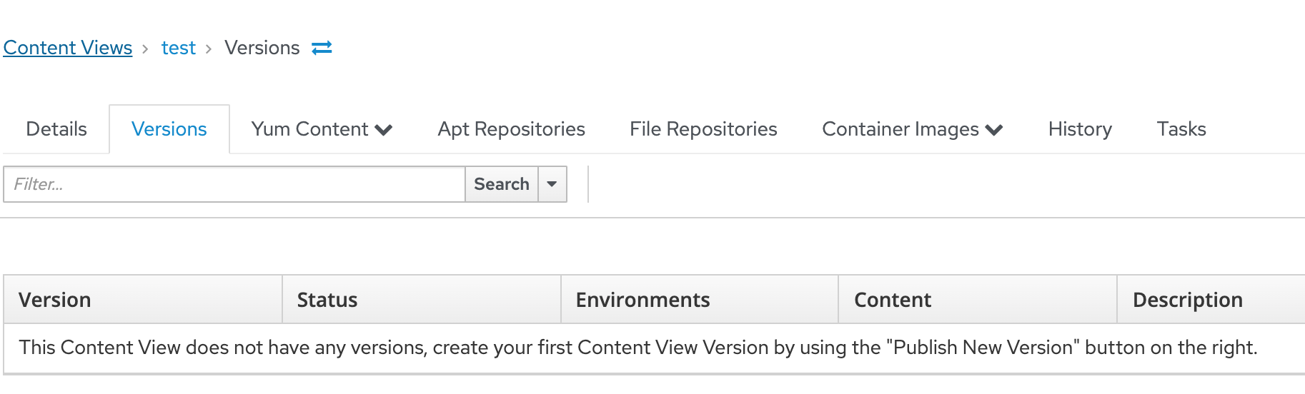The height and width of the screenshot is (394, 1305).
Task: Expand the Container Images dropdown
Action: pos(913,129)
